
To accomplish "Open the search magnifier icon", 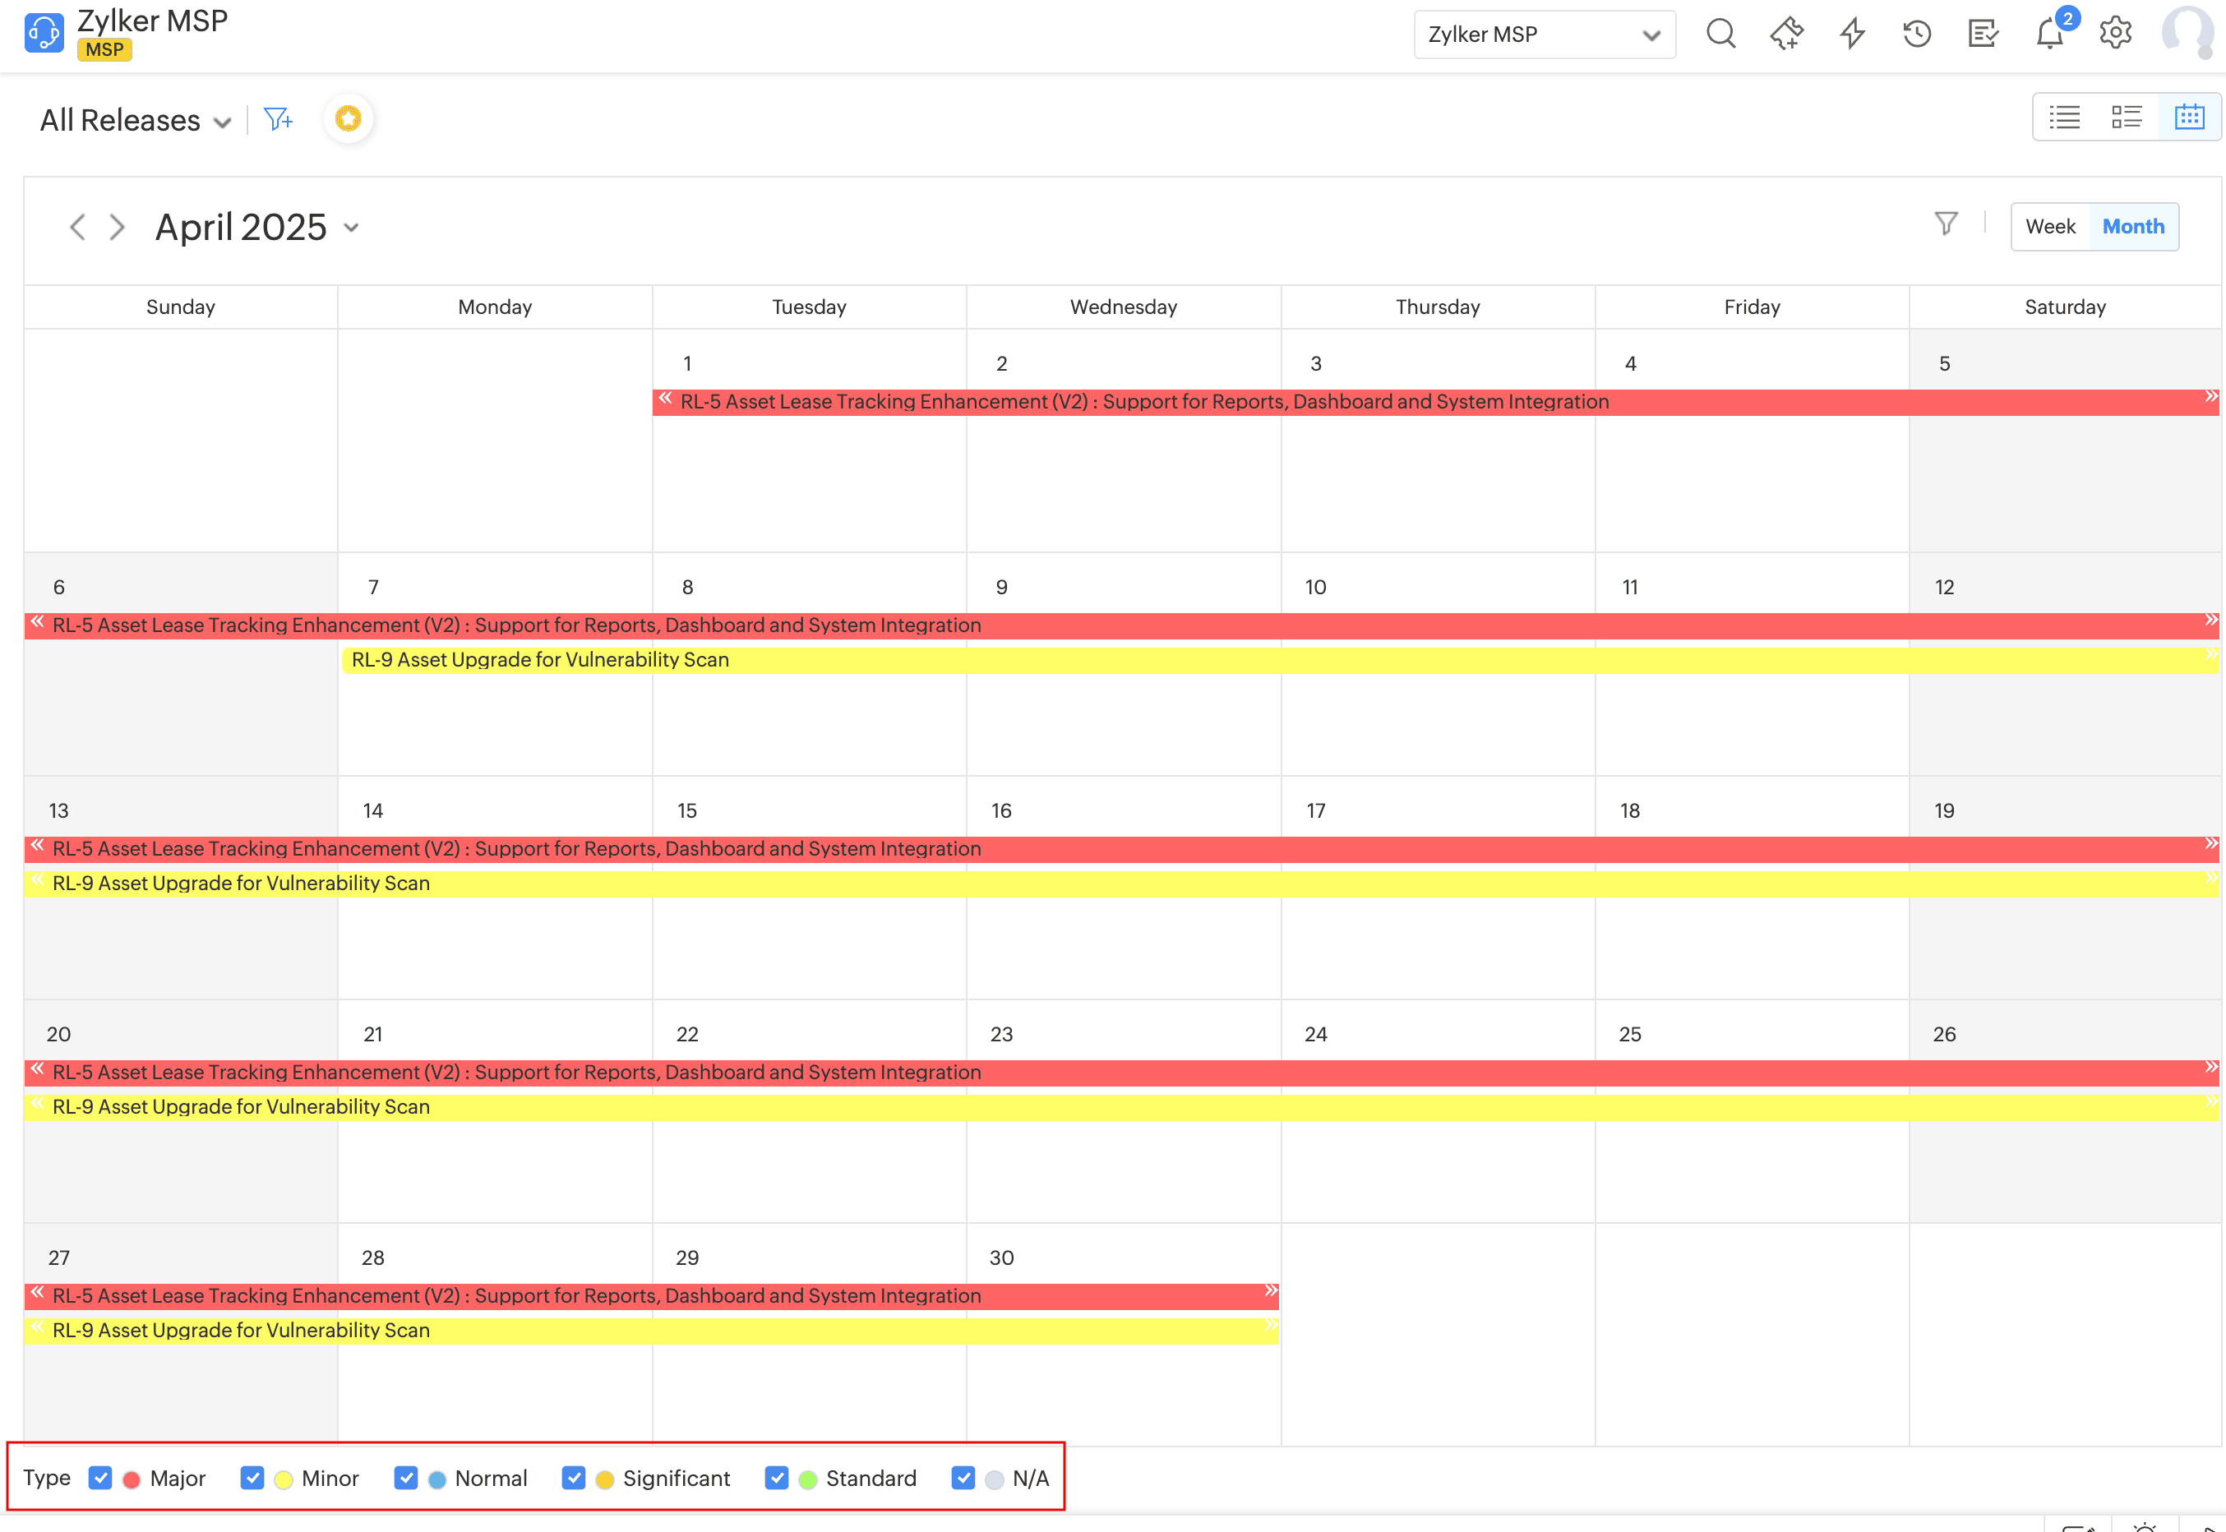I will [x=1720, y=35].
